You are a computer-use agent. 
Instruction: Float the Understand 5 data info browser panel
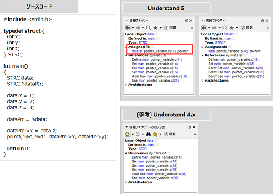(x=186, y=21)
